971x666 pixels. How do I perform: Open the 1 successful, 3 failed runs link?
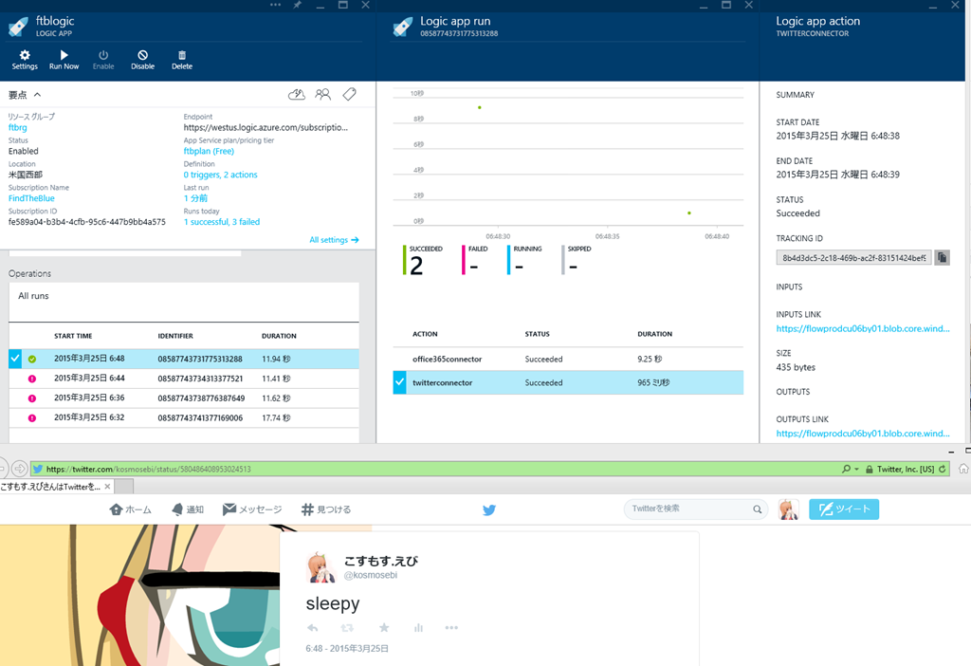pos(222,222)
